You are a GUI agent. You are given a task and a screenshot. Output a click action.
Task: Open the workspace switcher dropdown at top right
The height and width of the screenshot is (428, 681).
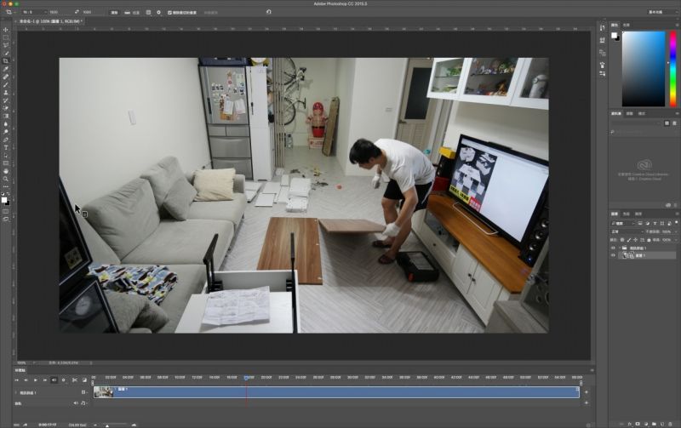coord(656,13)
